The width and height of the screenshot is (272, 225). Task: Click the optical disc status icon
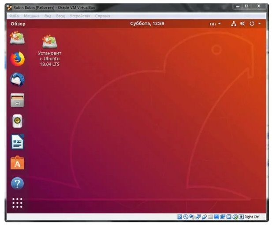click(x=186, y=217)
